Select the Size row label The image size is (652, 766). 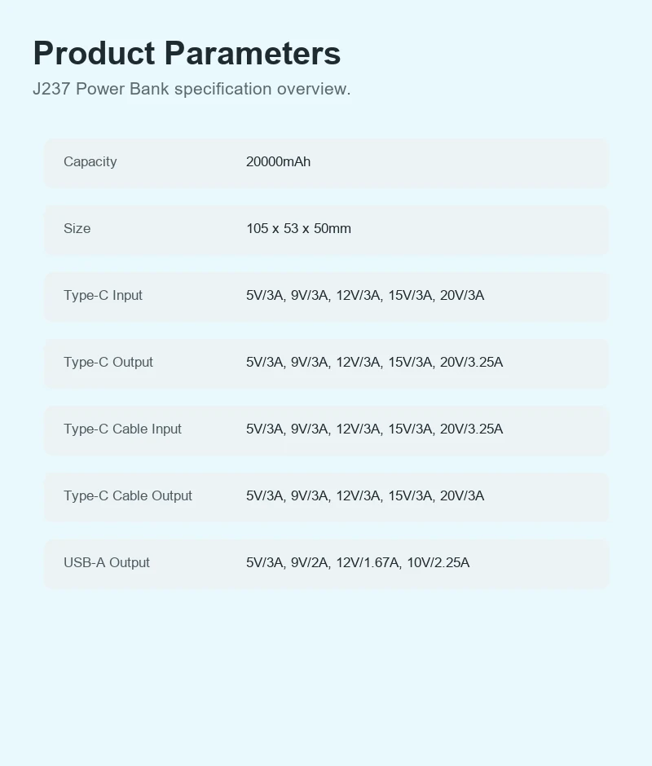77,229
